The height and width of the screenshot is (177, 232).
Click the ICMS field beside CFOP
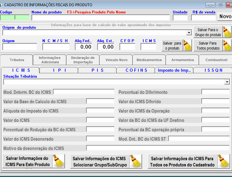coord(149,47)
